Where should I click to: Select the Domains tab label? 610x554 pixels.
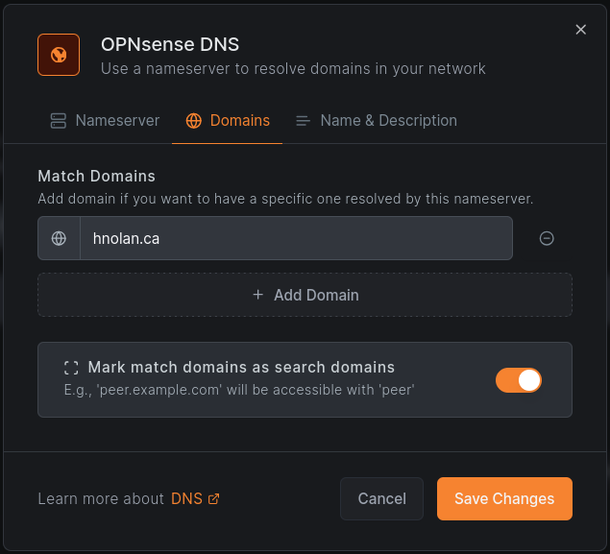click(239, 121)
